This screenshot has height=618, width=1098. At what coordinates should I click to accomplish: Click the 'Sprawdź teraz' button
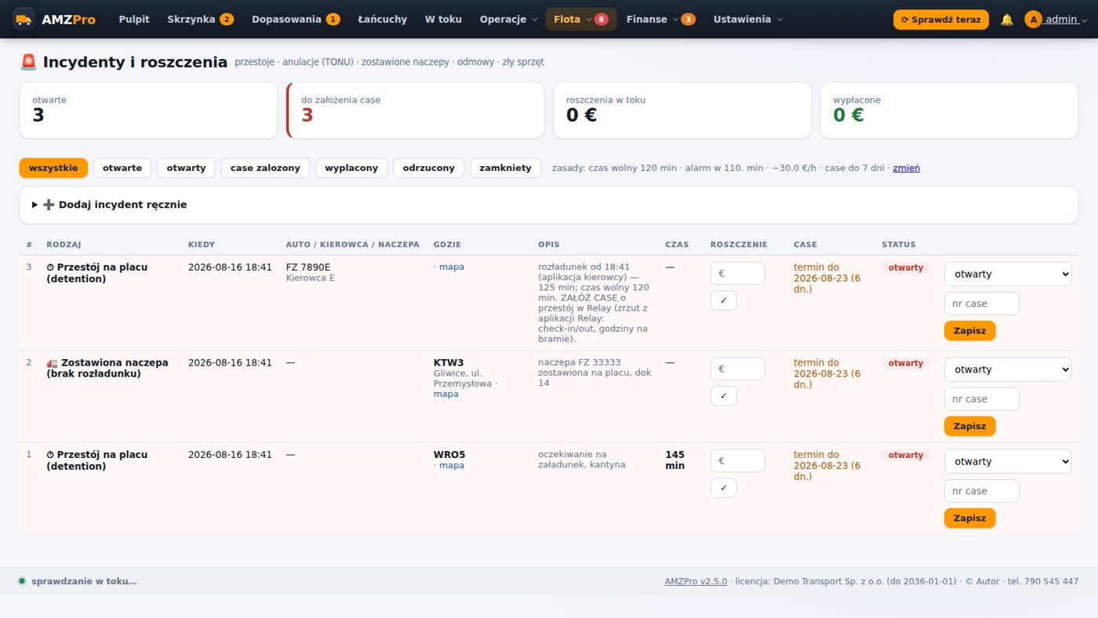940,20
